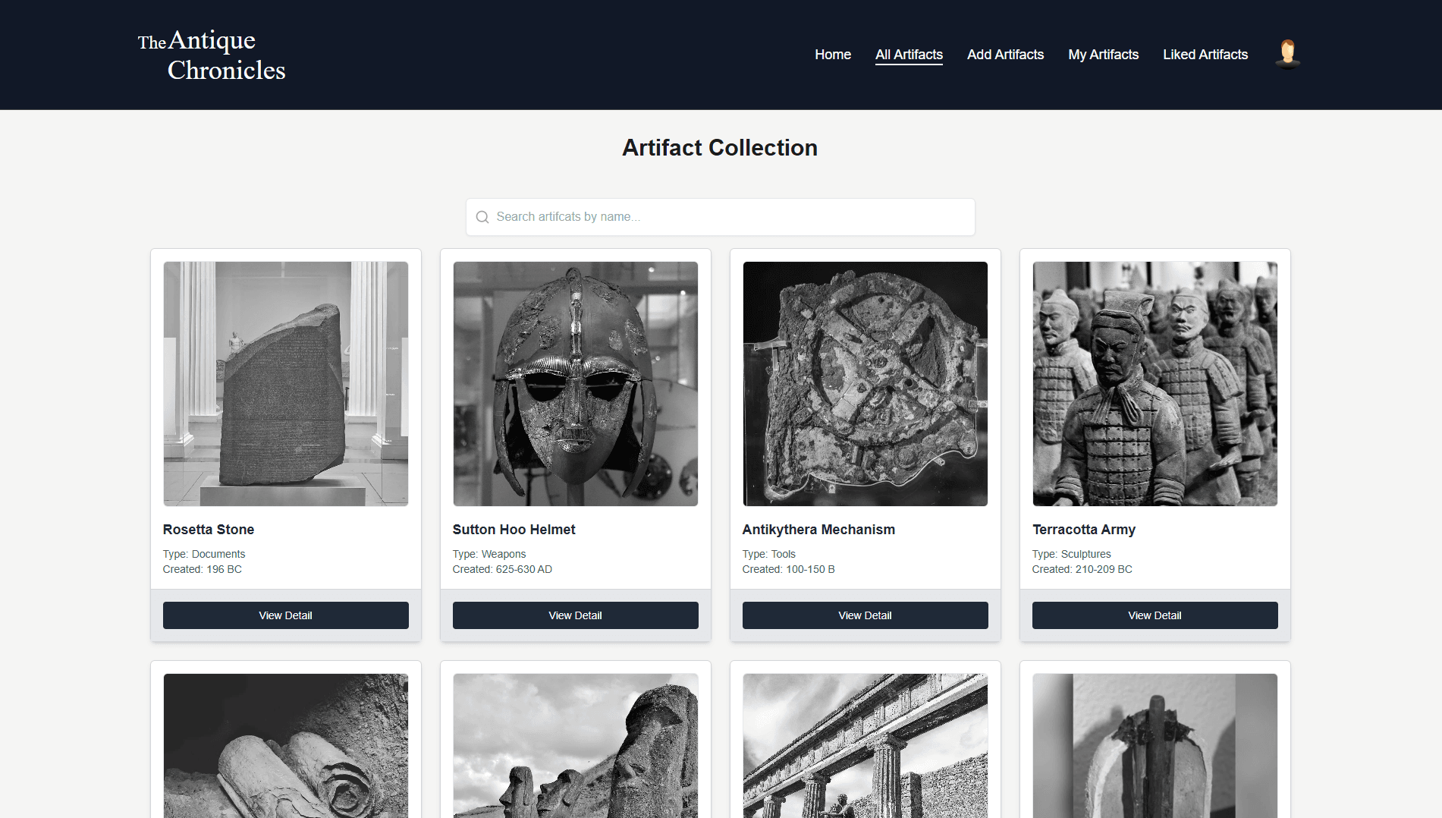This screenshot has width=1442, height=818.
Task: Click the search magnifier icon
Action: tap(482, 217)
